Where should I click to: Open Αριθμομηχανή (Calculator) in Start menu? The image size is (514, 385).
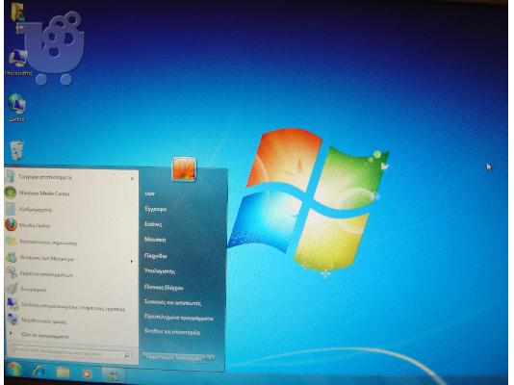(x=35, y=210)
